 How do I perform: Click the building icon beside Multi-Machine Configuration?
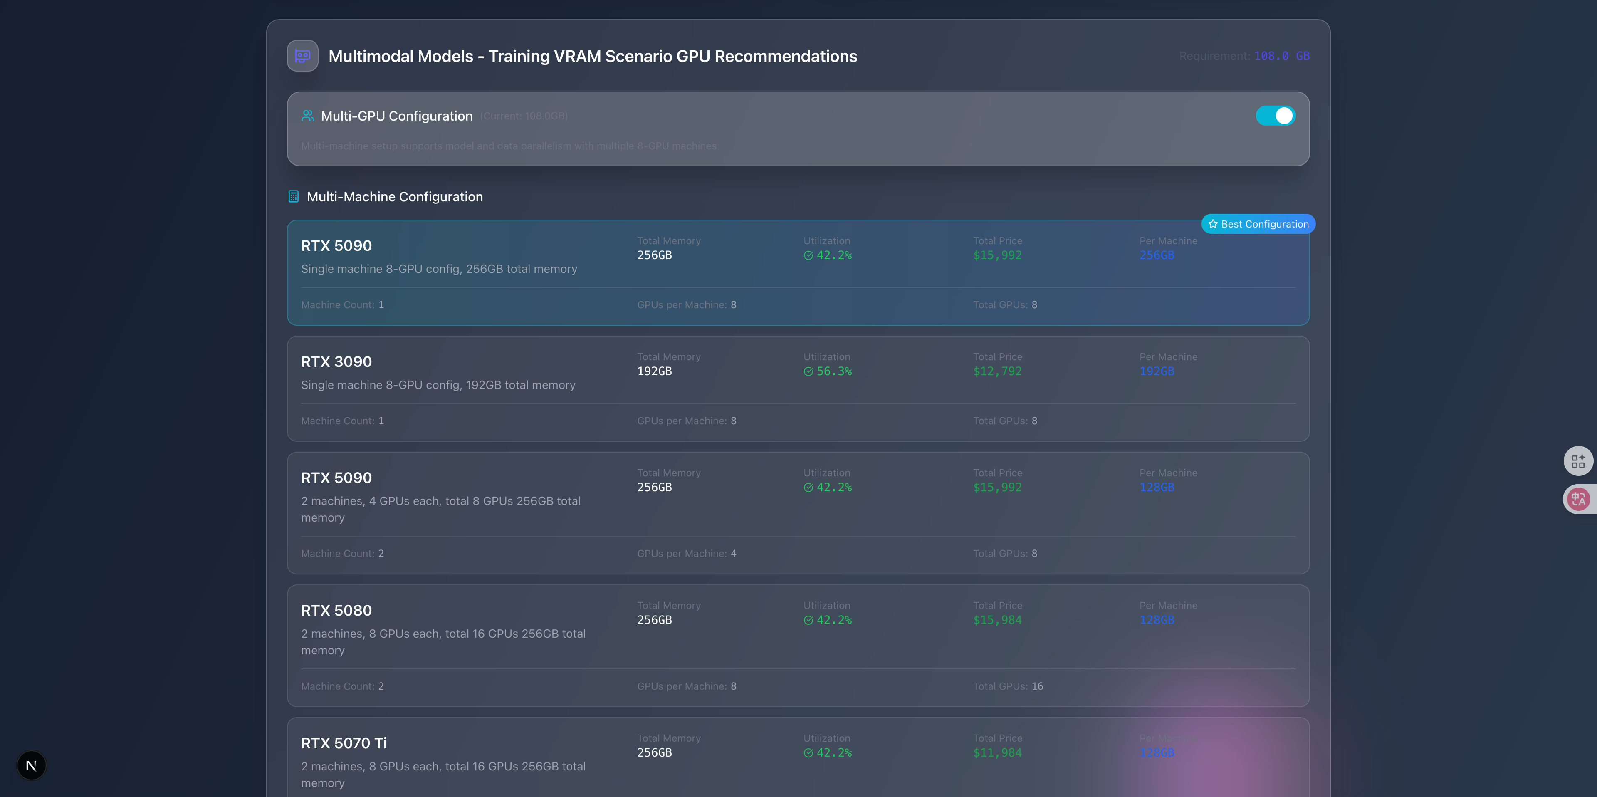294,197
